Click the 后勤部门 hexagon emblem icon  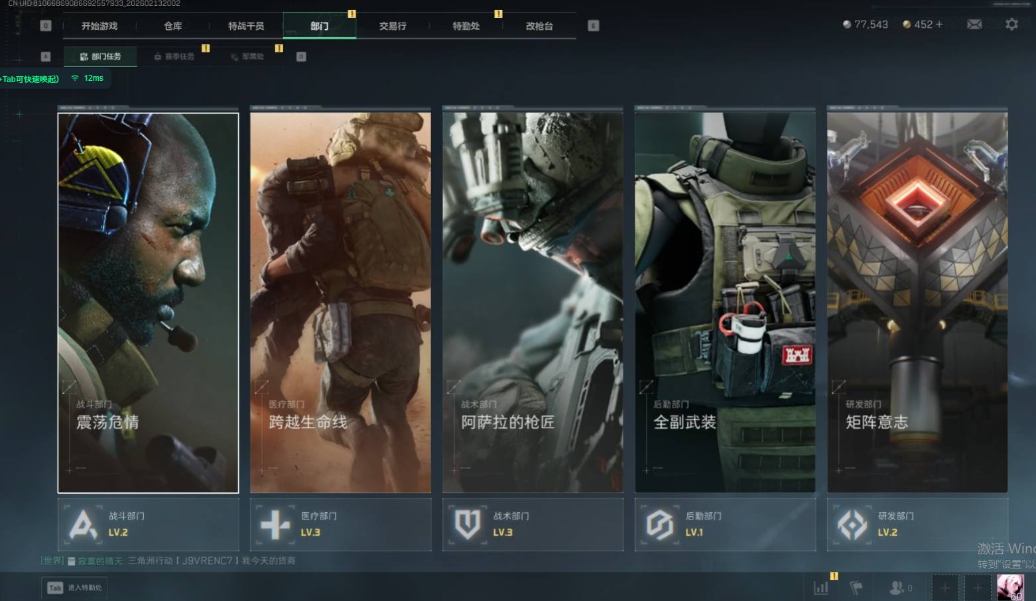(660, 525)
